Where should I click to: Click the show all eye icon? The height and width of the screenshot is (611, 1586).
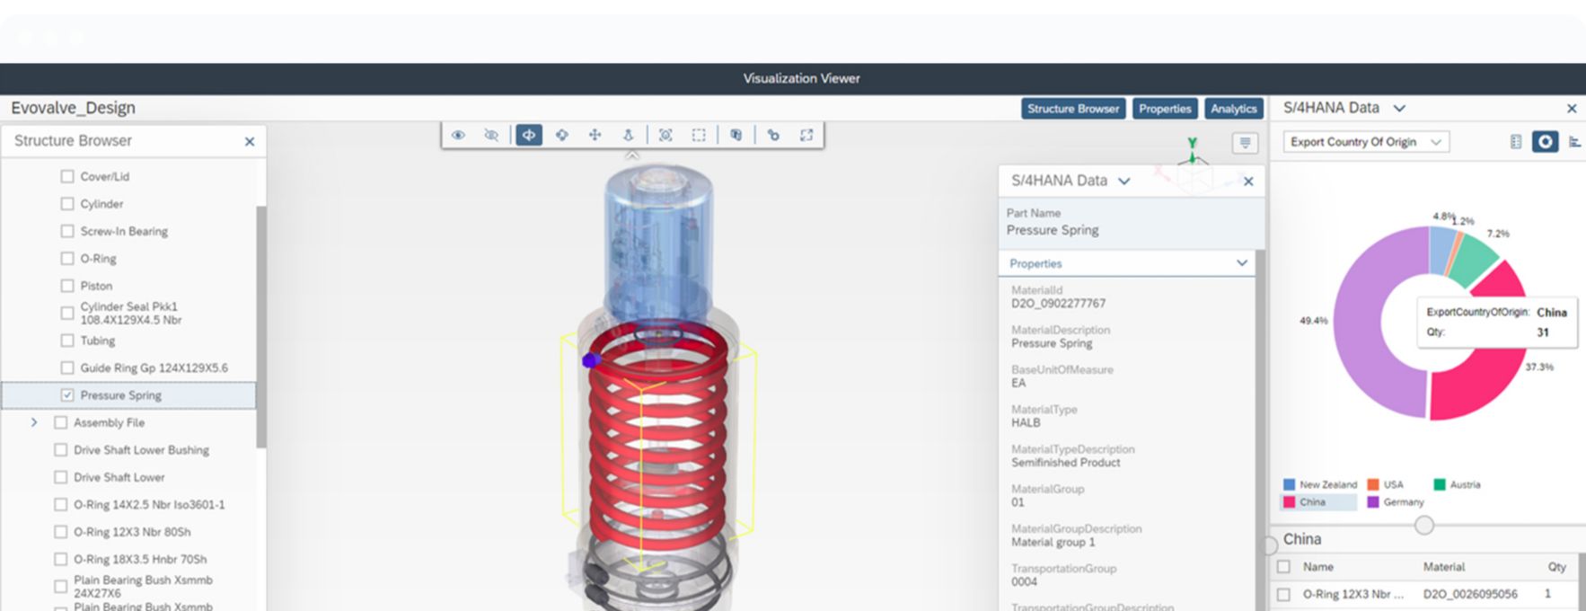click(x=458, y=135)
